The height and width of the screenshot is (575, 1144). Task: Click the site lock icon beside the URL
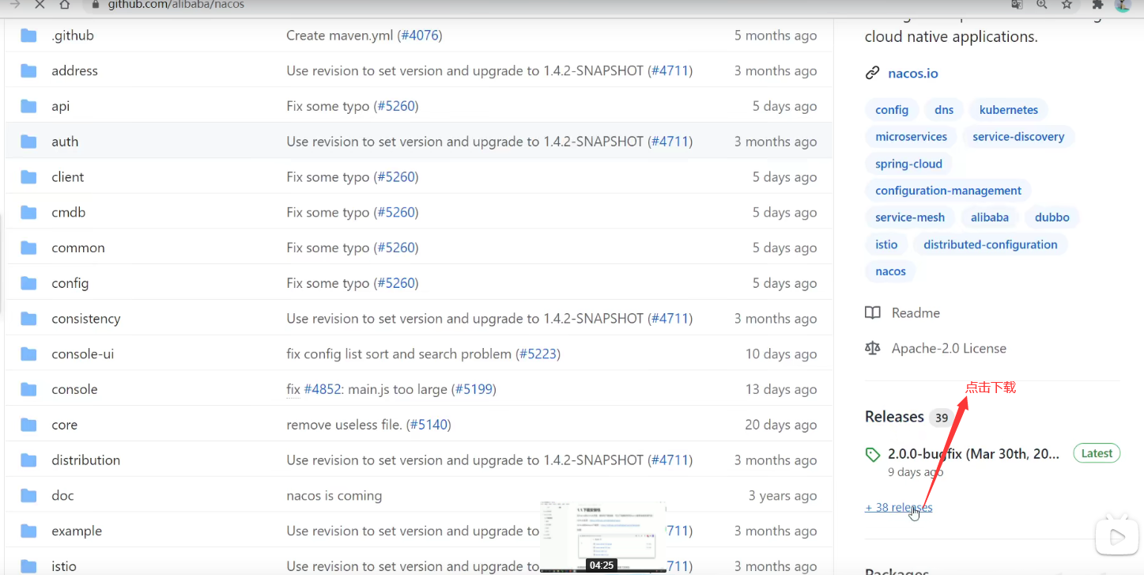click(x=96, y=5)
